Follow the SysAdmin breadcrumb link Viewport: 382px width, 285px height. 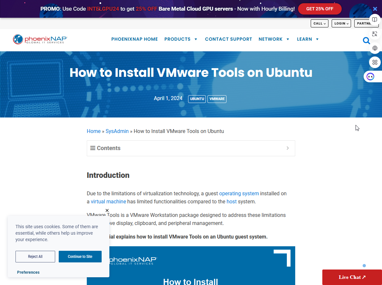coord(117,131)
